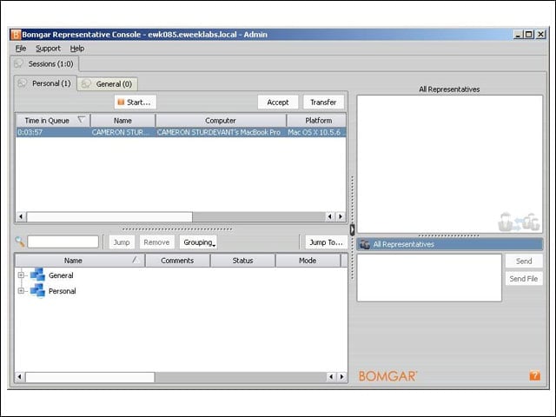
Task: Click the Send button
Action: 524,261
